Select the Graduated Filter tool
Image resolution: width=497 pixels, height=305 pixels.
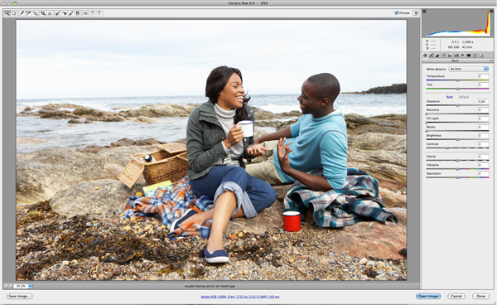78,13
